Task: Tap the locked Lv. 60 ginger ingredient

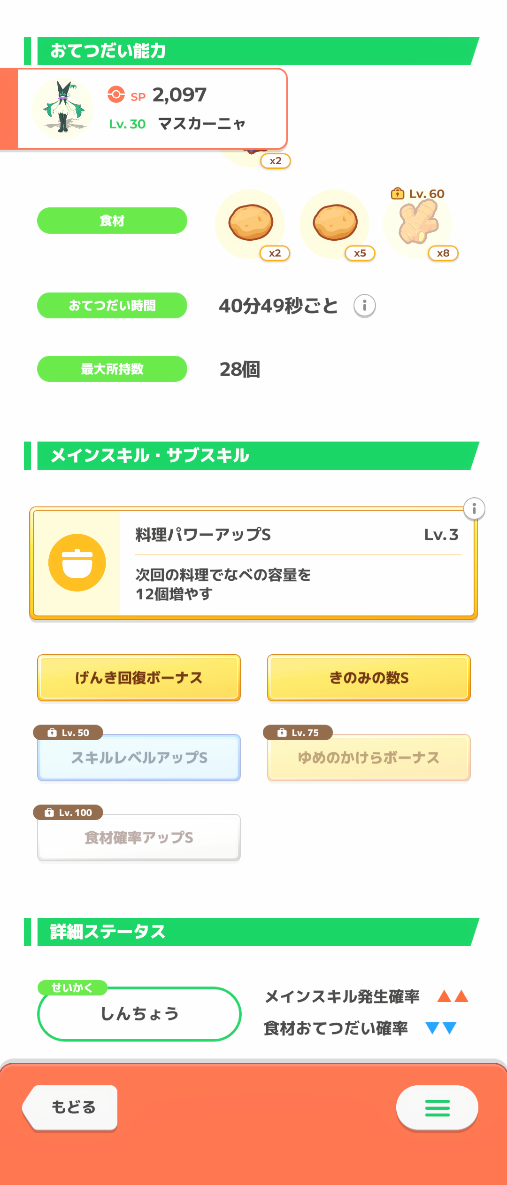Action: coord(419,223)
